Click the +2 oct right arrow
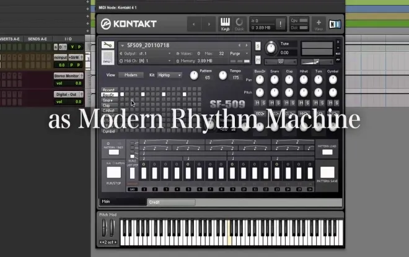Image resolution: width=409 pixels, height=257 pixels. tap(115, 242)
